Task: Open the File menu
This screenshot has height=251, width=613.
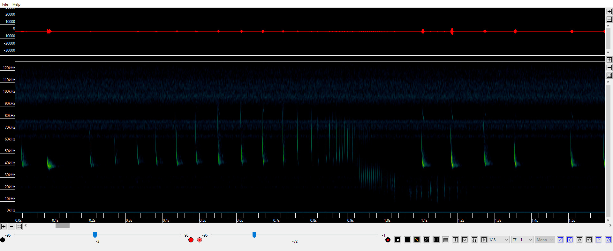Action: click(5, 4)
